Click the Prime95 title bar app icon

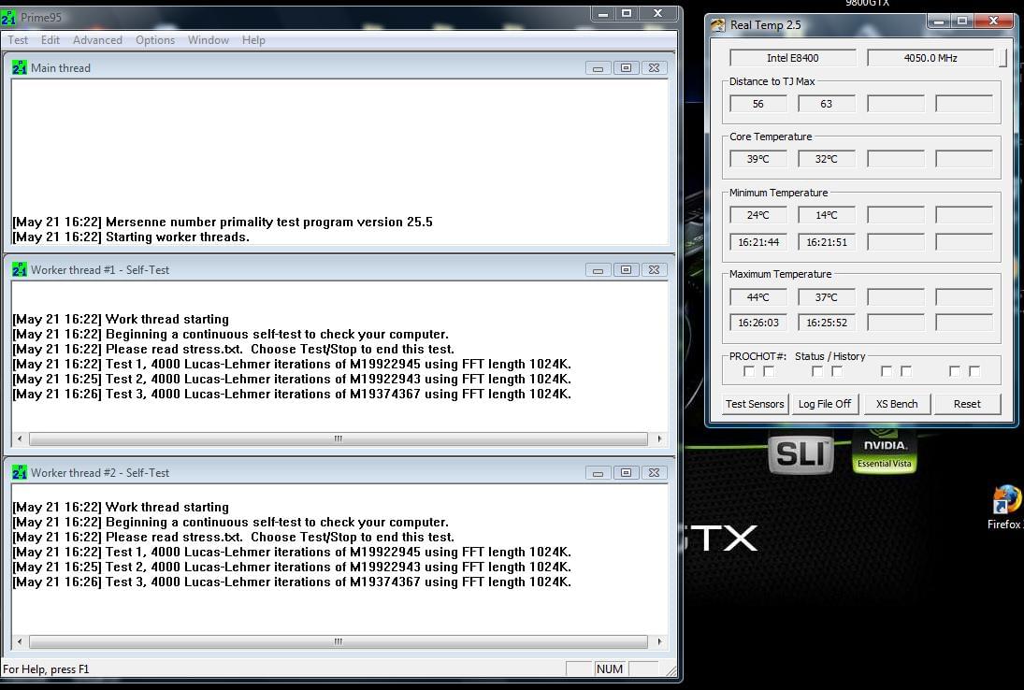[x=8, y=18]
